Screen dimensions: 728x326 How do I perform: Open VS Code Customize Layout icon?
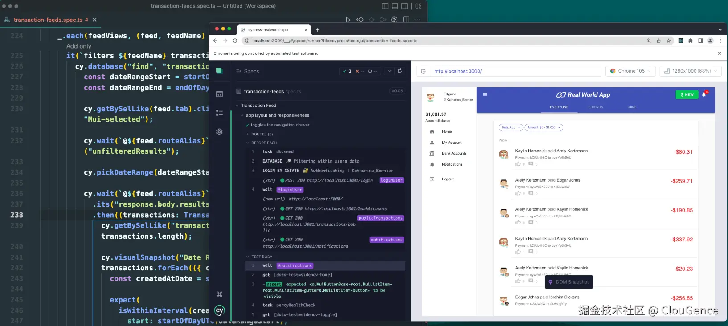(x=418, y=6)
